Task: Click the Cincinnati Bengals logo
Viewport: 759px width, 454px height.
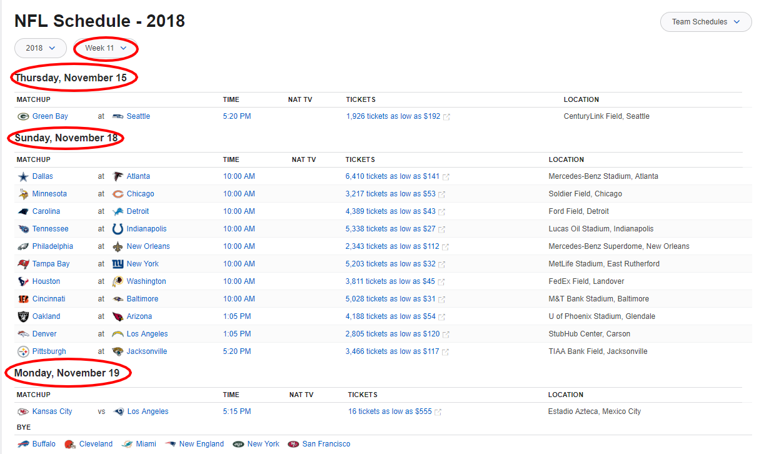Action: click(x=23, y=299)
